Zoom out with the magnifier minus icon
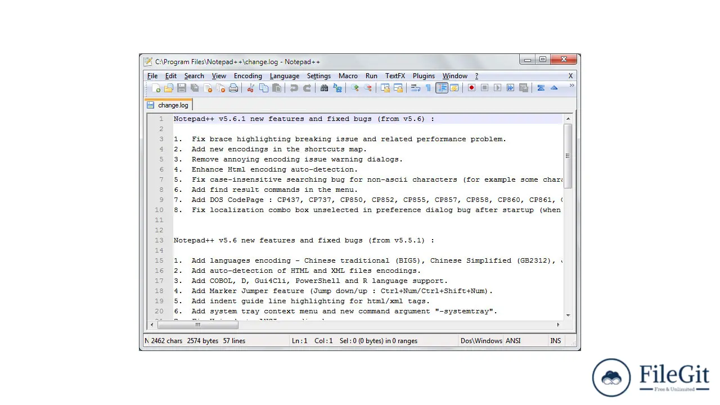 [368, 88]
